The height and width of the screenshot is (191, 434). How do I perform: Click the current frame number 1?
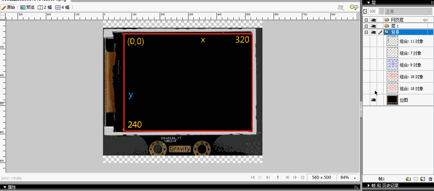(x=278, y=177)
